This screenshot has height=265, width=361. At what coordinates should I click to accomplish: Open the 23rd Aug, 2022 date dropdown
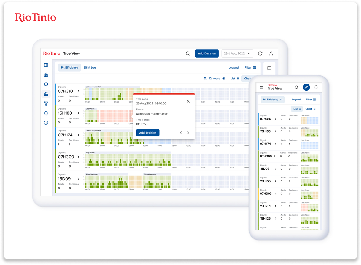tap(237, 53)
